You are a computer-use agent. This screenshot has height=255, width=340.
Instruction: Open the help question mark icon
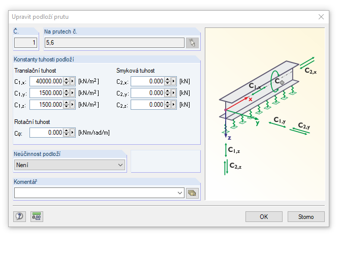pyautogui.click(x=19, y=216)
